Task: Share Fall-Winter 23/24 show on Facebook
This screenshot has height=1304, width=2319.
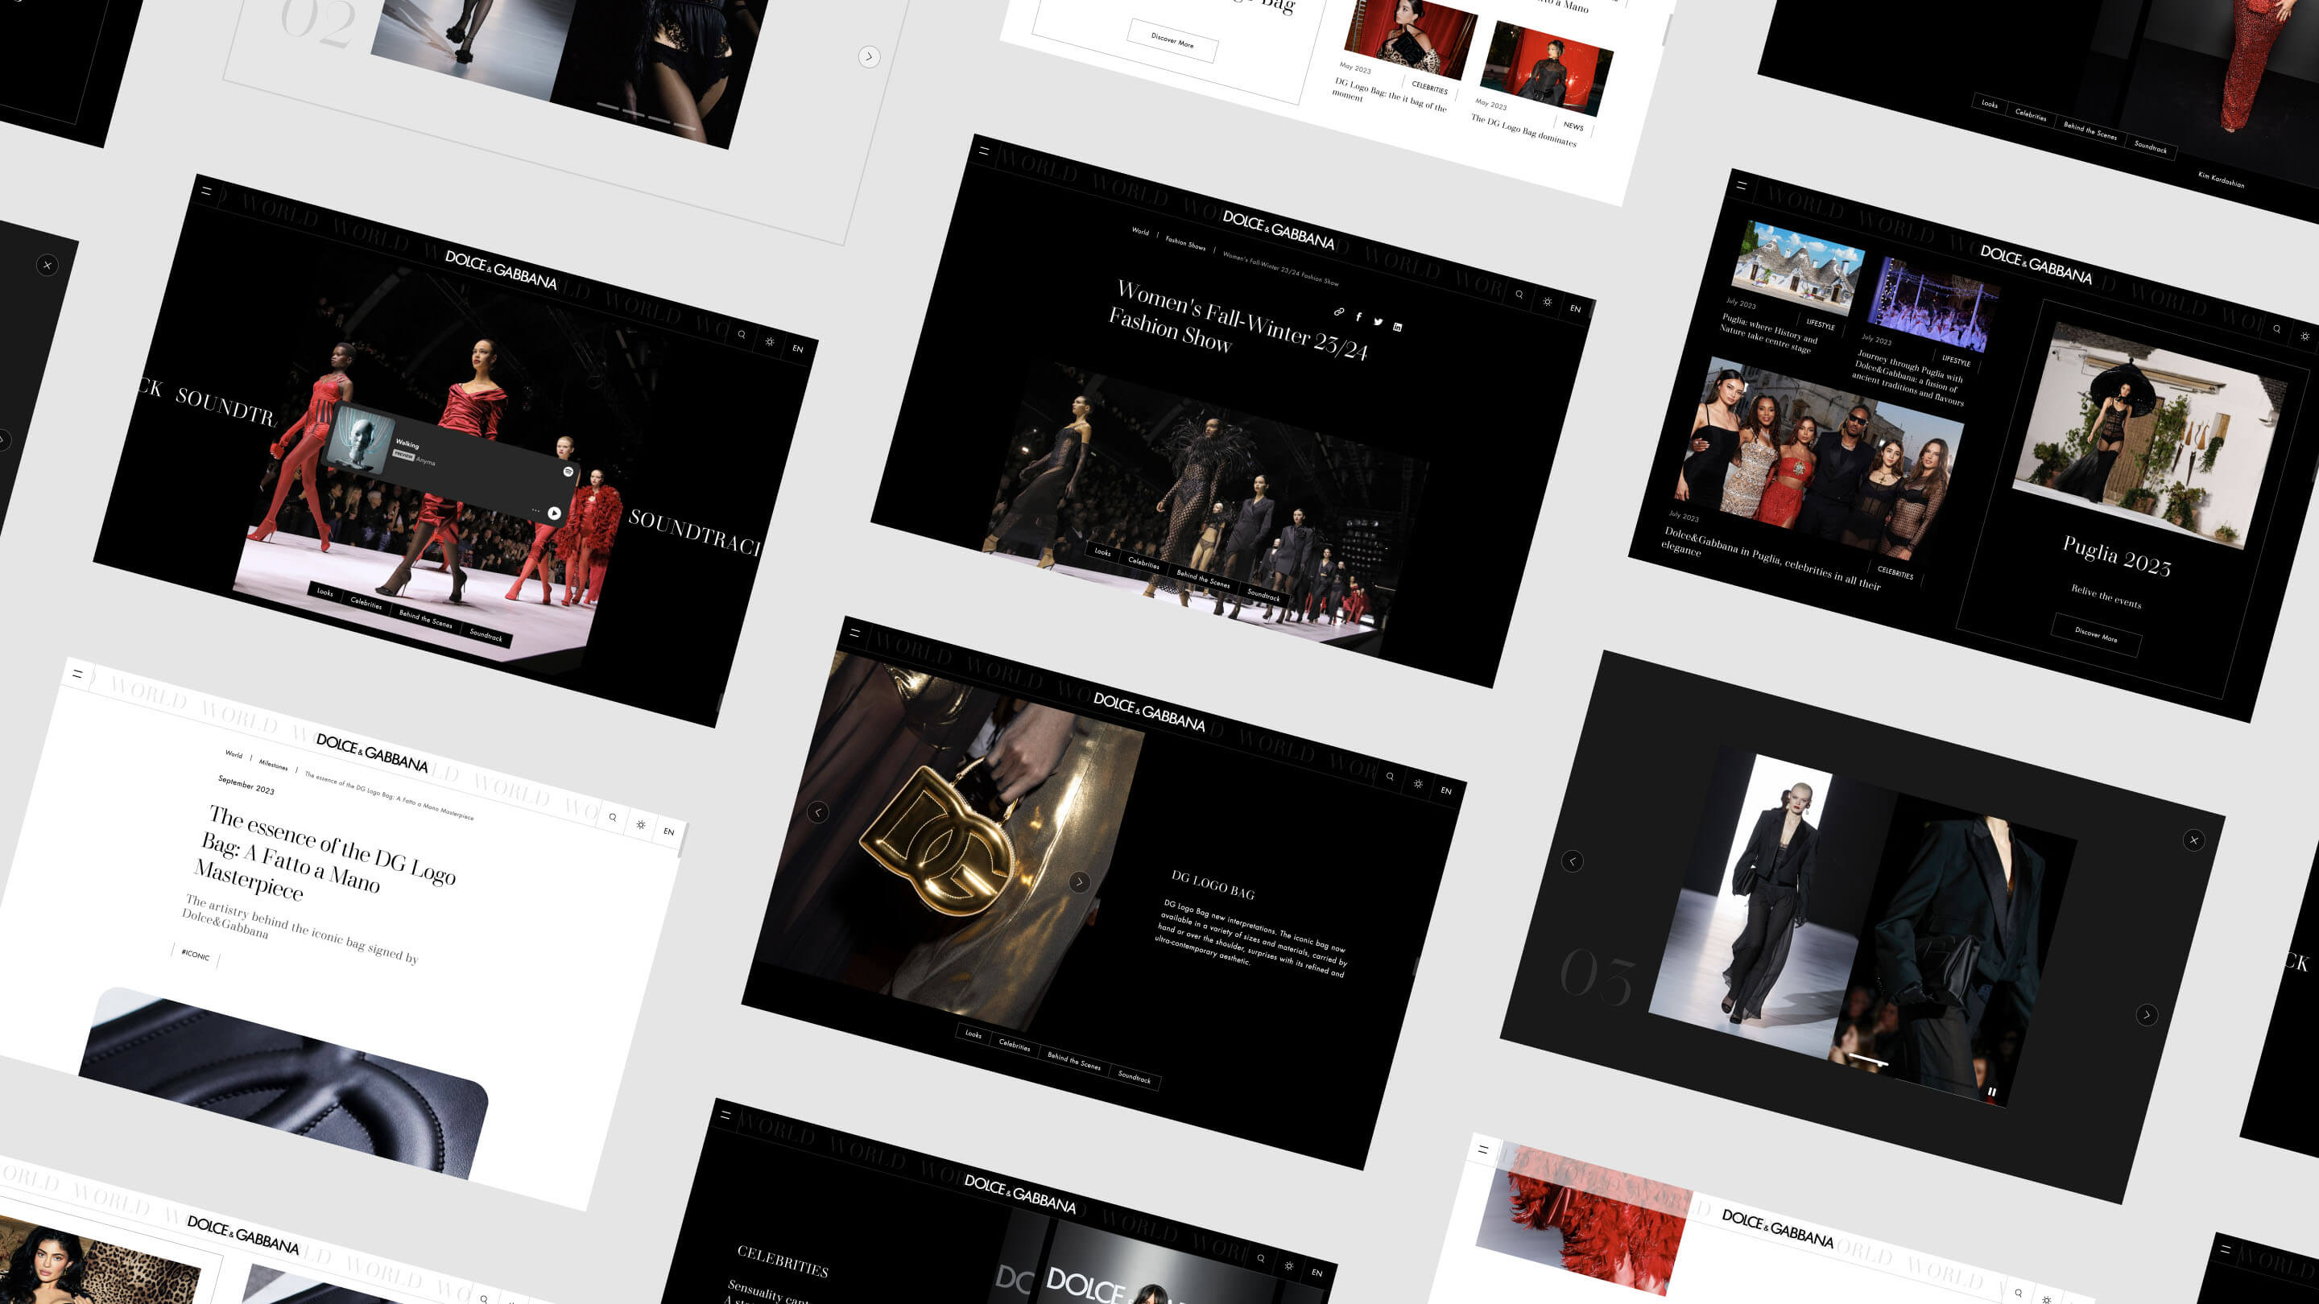Action: click(x=1358, y=318)
